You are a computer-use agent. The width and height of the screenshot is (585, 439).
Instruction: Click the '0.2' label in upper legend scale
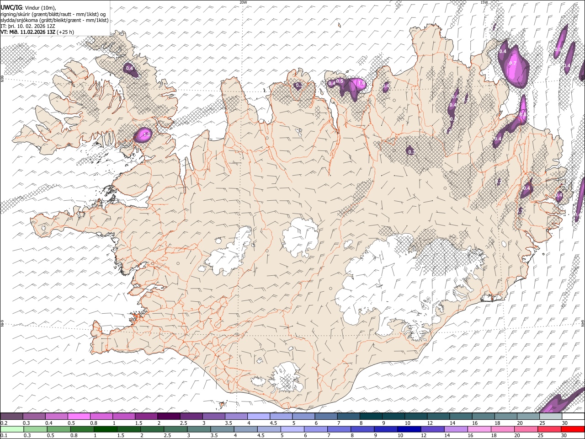pyautogui.click(x=4, y=423)
